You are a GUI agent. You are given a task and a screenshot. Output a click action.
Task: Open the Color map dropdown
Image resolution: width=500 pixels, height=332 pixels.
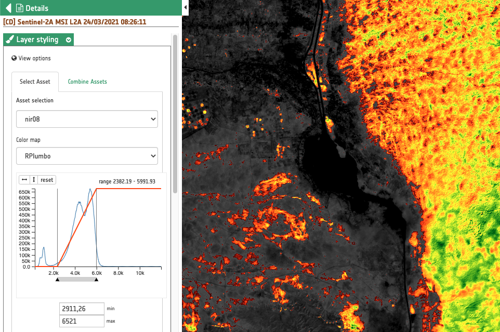(x=87, y=155)
